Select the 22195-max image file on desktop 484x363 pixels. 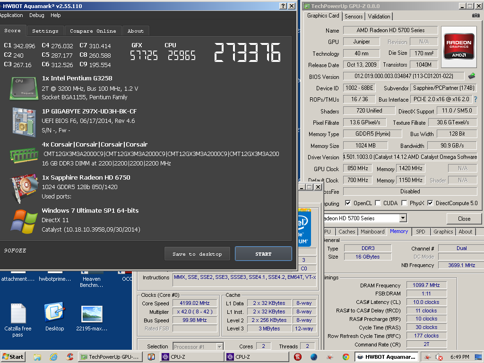click(x=92, y=318)
